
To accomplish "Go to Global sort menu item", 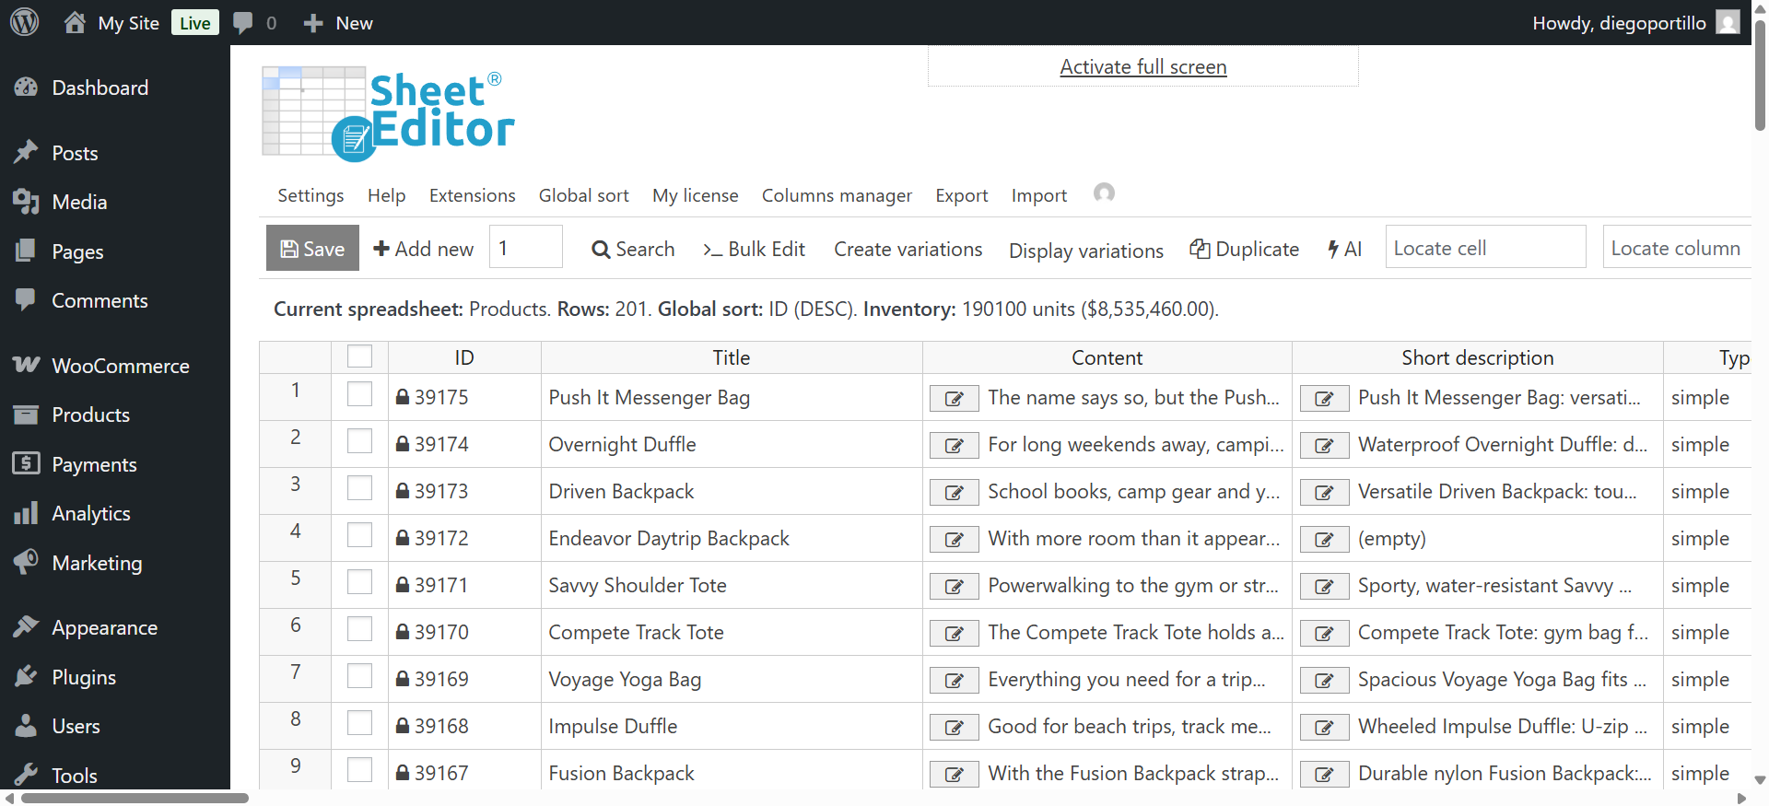I will point(583,195).
